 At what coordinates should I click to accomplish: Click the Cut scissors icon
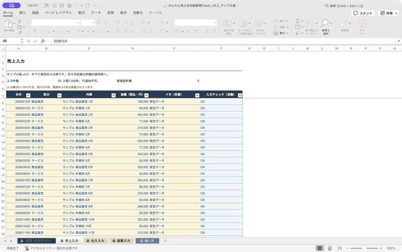tap(20, 21)
